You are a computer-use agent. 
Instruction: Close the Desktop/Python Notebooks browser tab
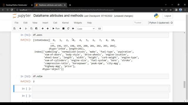coord(32,5)
